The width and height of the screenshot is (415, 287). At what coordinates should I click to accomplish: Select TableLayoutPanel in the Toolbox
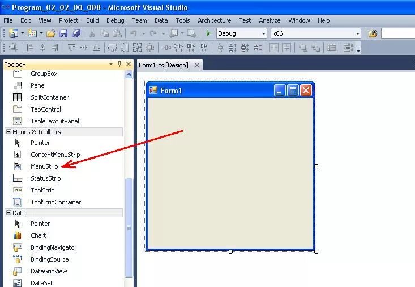click(55, 121)
